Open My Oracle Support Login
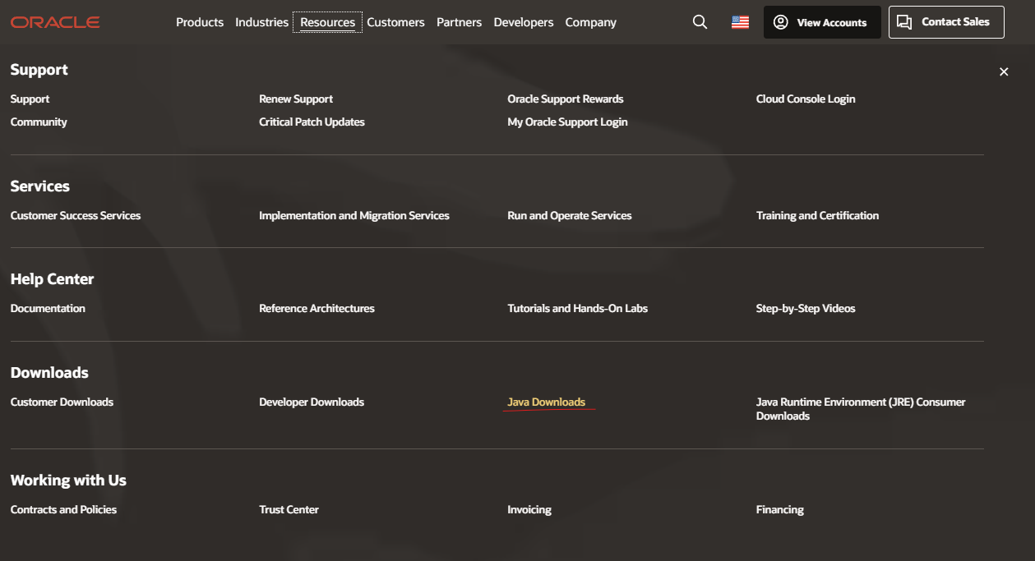The image size is (1035, 561). click(x=567, y=122)
